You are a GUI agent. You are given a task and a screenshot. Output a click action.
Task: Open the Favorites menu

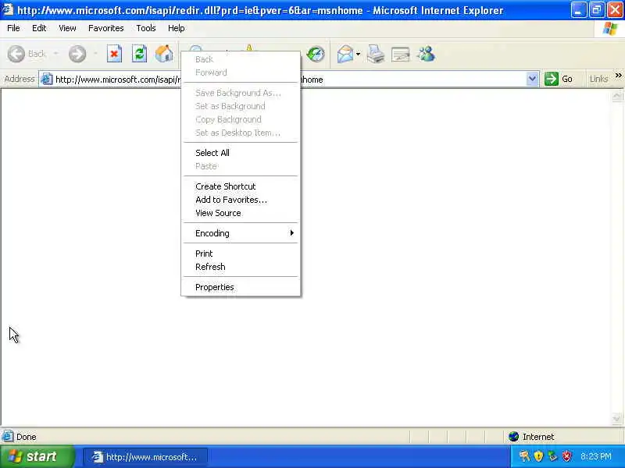106,28
